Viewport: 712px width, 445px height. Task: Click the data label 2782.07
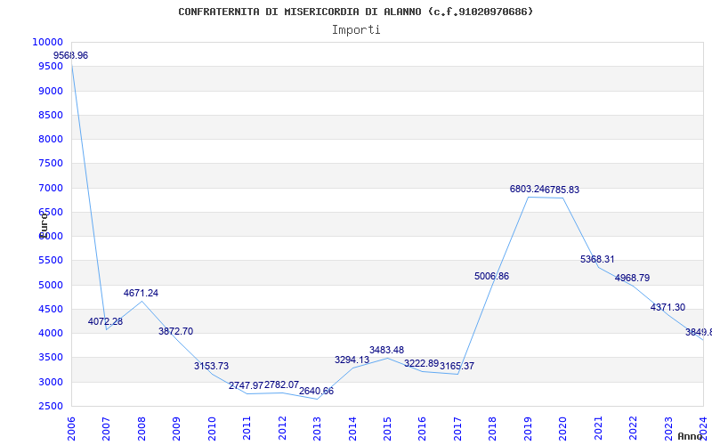[281, 384]
